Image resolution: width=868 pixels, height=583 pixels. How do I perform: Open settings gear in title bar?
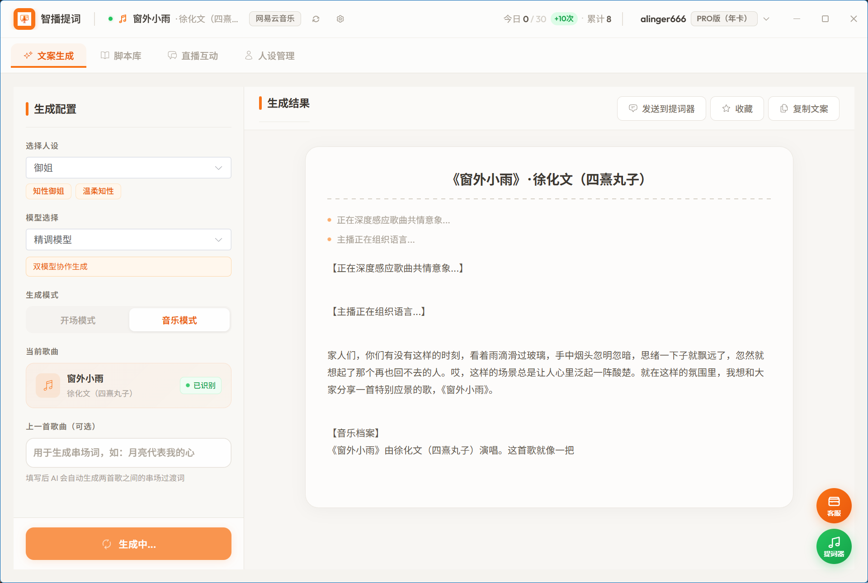click(x=340, y=19)
